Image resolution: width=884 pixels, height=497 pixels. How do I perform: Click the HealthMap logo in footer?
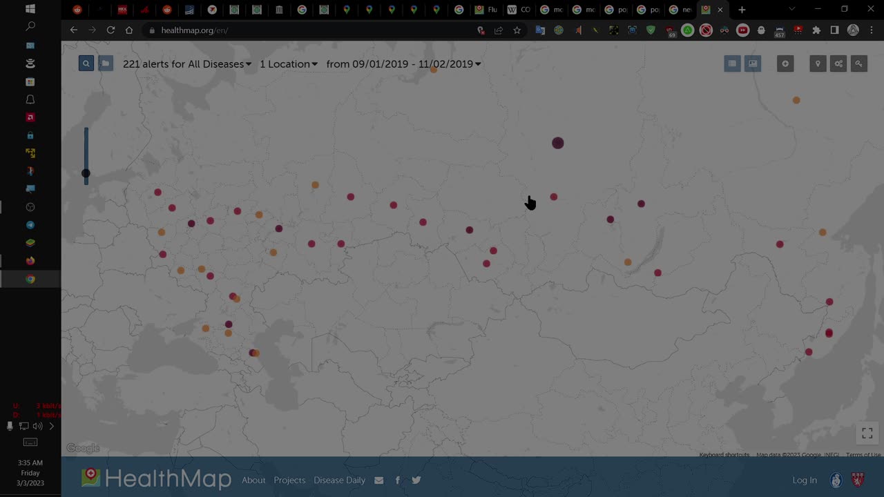[156, 478]
